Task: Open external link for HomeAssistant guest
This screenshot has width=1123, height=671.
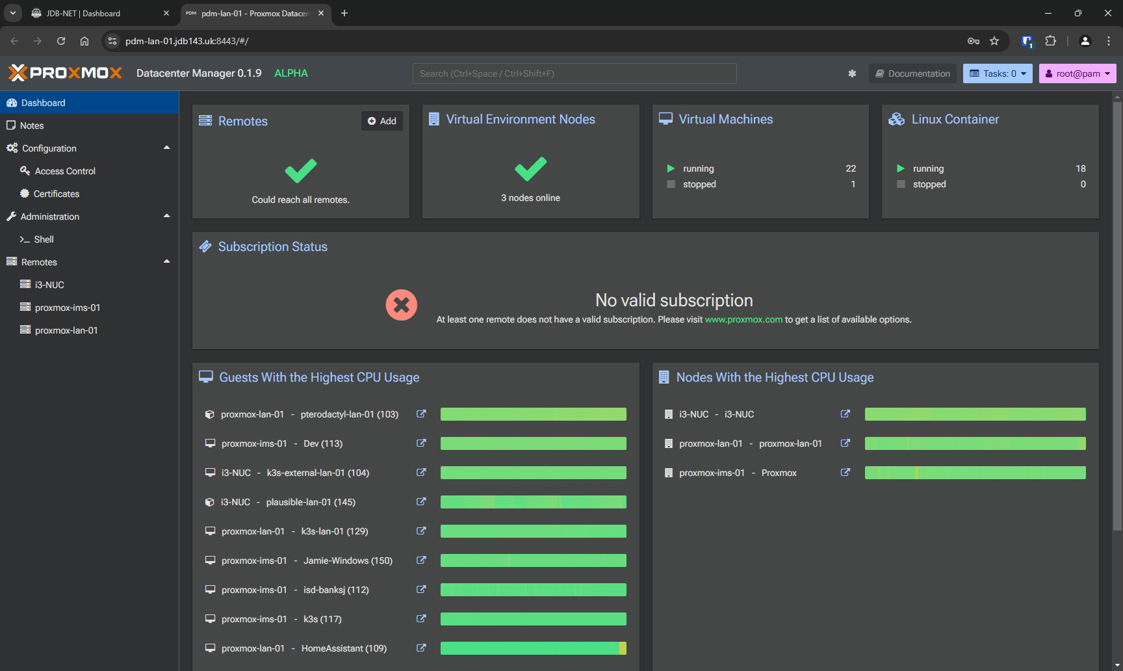Action: pos(421,648)
